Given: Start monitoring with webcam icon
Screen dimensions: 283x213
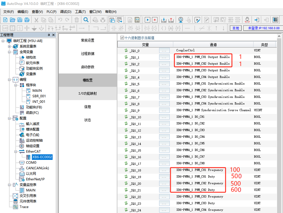Looking at the screenshot, I should tap(180, 20).
